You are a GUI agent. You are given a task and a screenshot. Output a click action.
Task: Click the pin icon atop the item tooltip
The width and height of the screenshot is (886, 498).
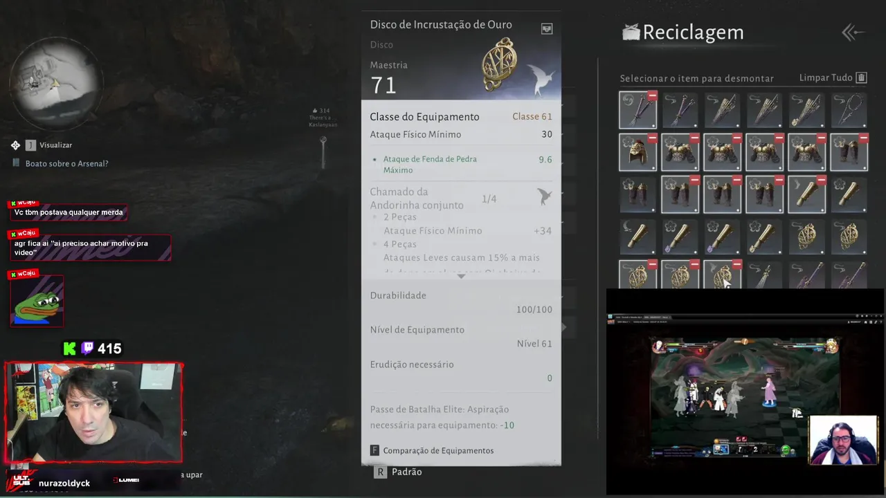tap(547, 29)
